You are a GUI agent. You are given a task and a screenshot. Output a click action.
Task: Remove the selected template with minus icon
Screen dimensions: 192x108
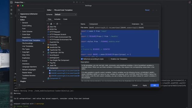click(54, 24)
